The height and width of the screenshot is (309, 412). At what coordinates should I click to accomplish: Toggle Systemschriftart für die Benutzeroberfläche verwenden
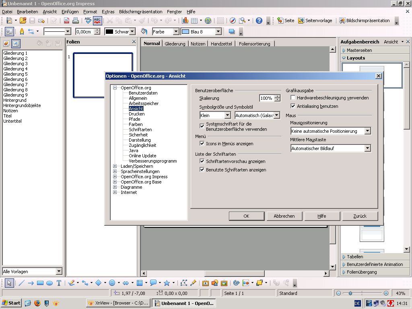click(202, 126)
